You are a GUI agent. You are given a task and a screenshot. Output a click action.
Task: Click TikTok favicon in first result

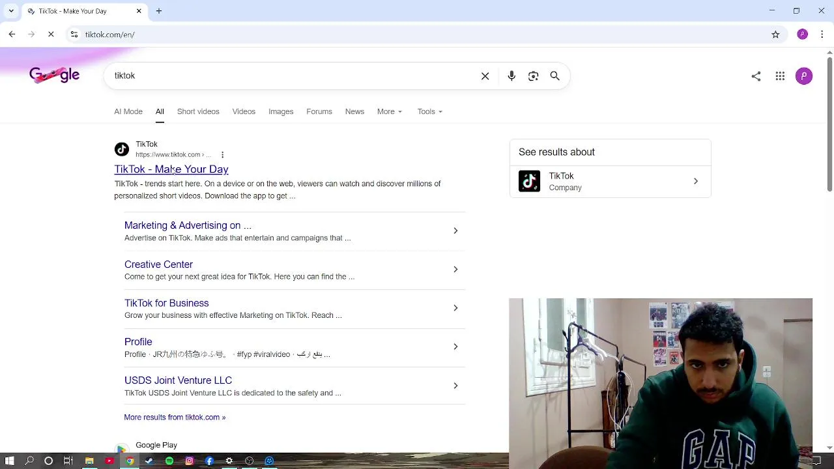point(122,149)
